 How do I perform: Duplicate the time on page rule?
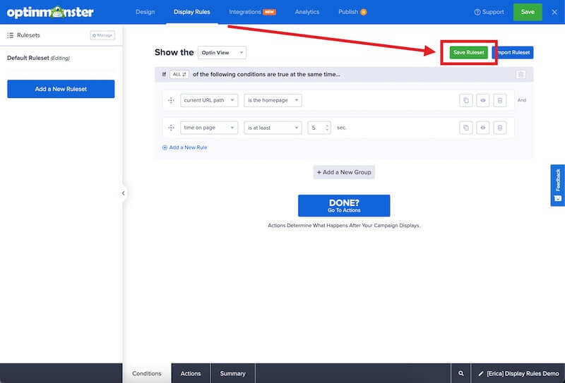pyautogui.click(x=466, y=128)
